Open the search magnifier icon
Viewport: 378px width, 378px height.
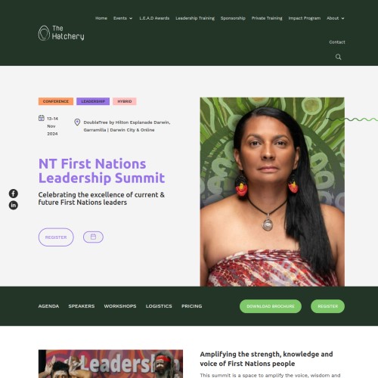point(338,57)
